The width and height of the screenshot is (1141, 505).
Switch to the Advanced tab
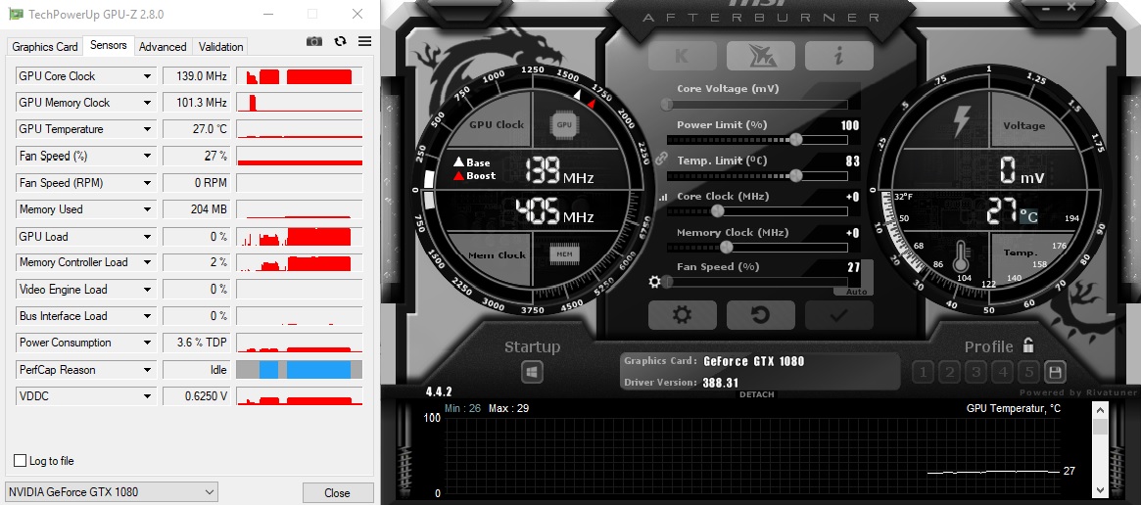click(x=163, y=47)
